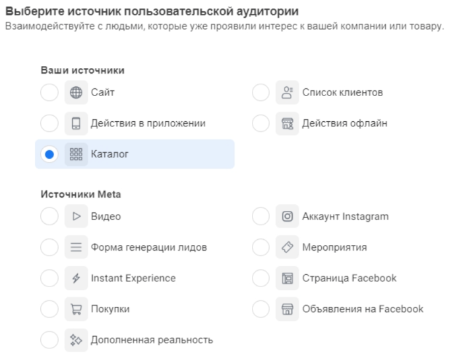Click the ticket icon for Мероприятия

pos(287,248)
